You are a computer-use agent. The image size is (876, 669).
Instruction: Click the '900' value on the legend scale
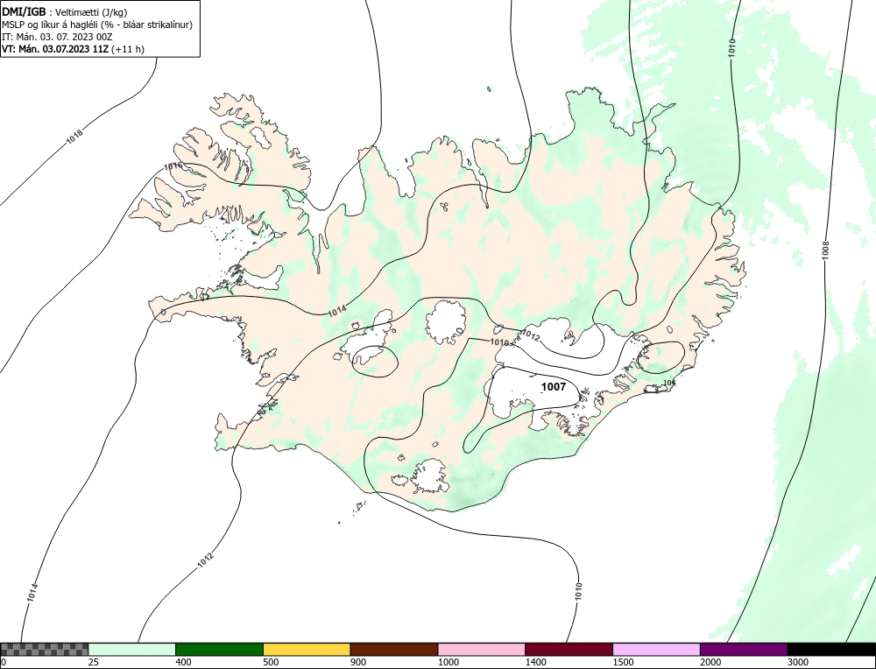[x=358, y=662]
